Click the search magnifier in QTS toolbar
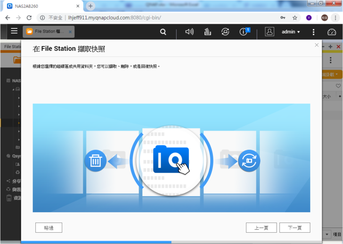Image resolution: width=343 pixels, height=244 pixels. 163,32
